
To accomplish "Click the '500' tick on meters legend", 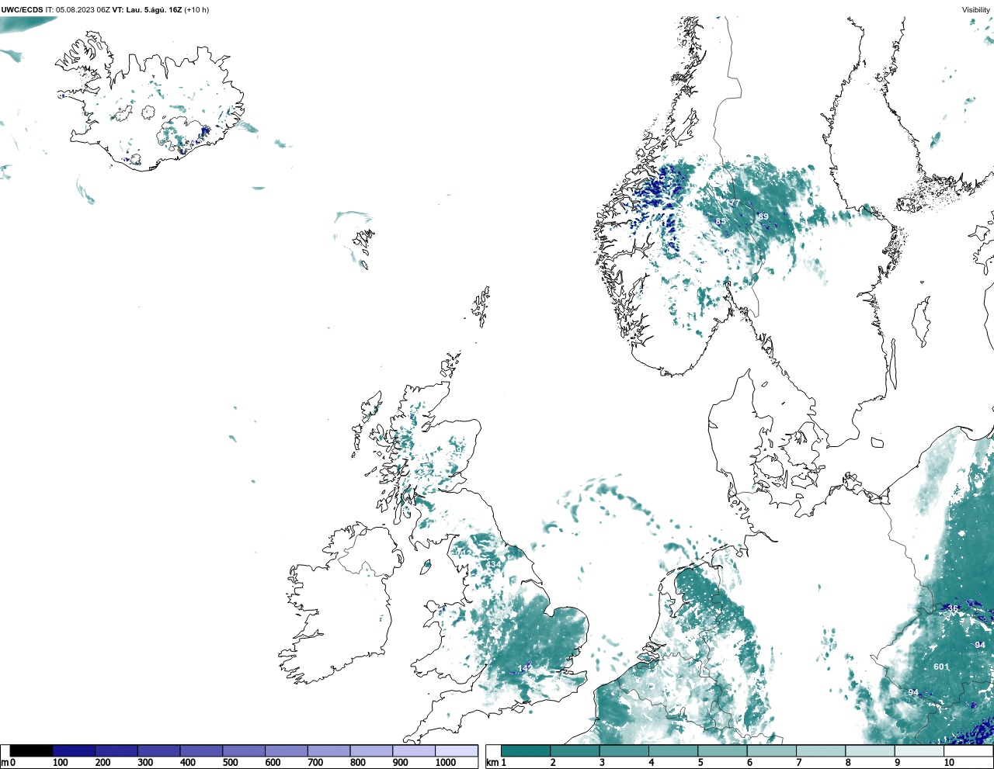I will [x=230, y=763].
